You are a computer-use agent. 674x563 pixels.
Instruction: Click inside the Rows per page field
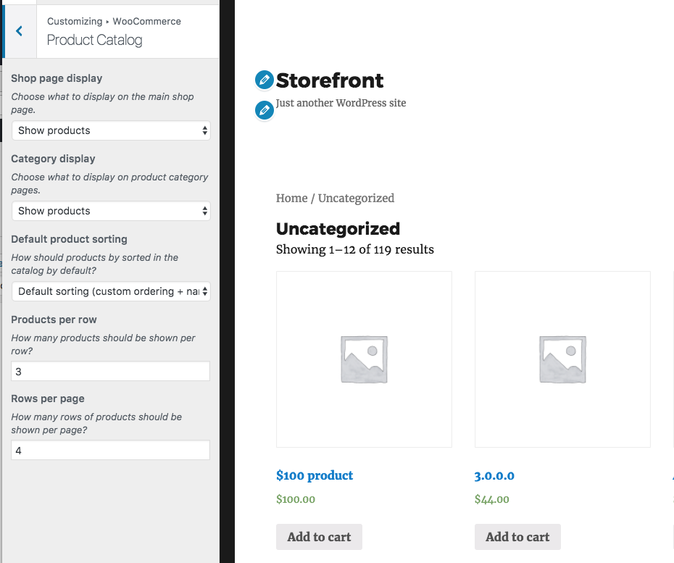[x=110, y=449]
